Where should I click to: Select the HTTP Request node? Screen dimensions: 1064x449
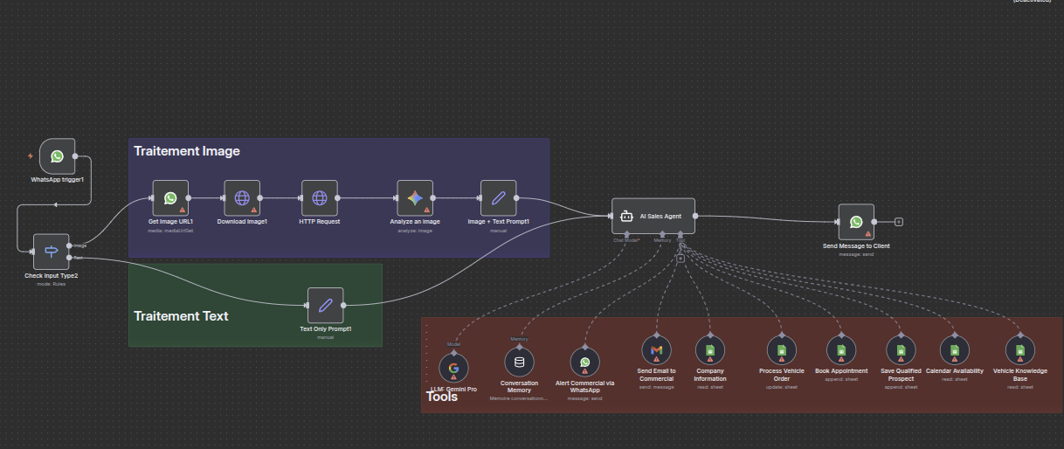click(319, 198)
